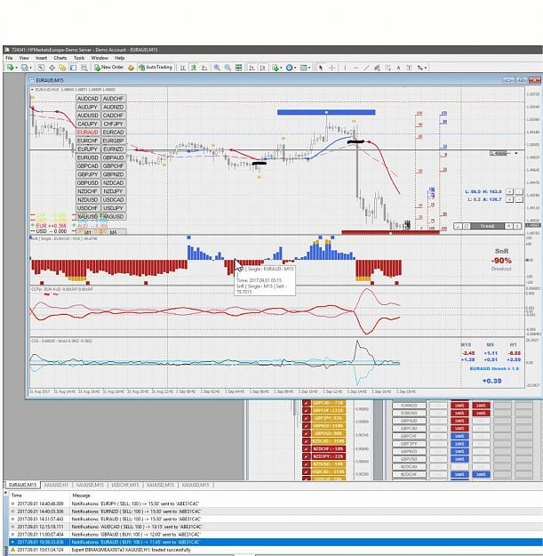The image size is (543, 556).
Task: Enable the chart shift icon
Action: [x=262, y=68]
